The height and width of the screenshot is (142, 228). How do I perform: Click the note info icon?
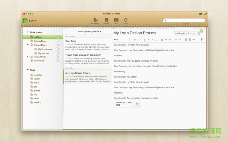point(194,33)
